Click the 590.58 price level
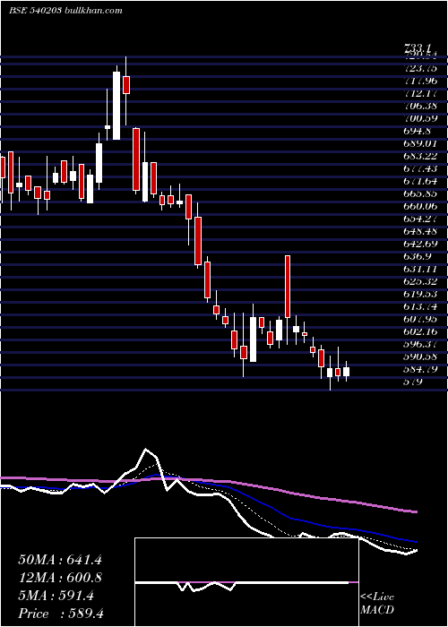The height and width of the screenshot is (627, 448). point(420,356)
